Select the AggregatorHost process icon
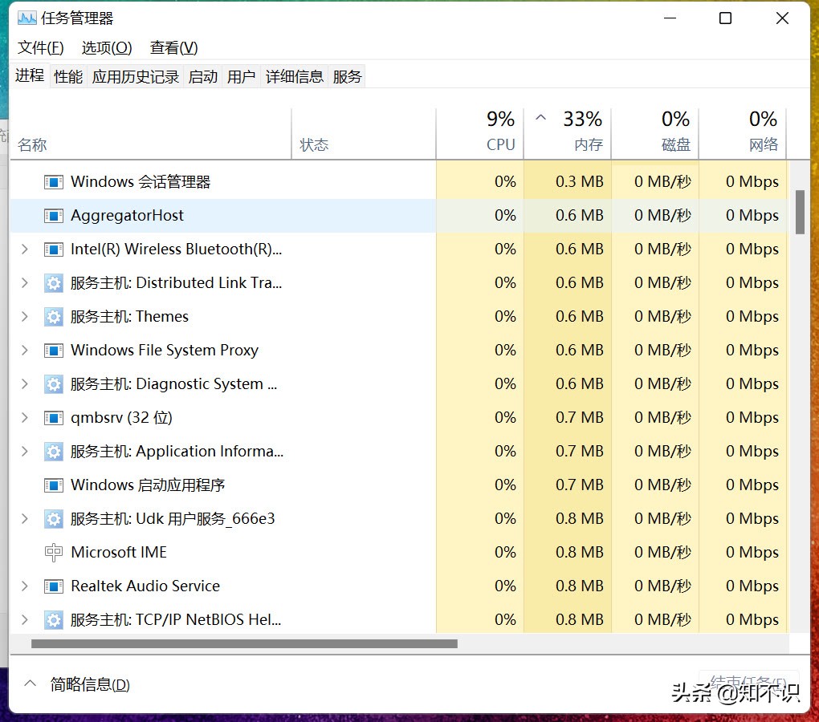The image size is (819, 722). [54, 215]
